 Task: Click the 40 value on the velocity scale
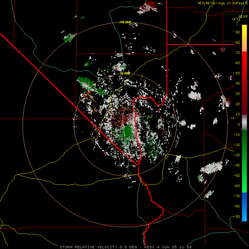[238, 84]
